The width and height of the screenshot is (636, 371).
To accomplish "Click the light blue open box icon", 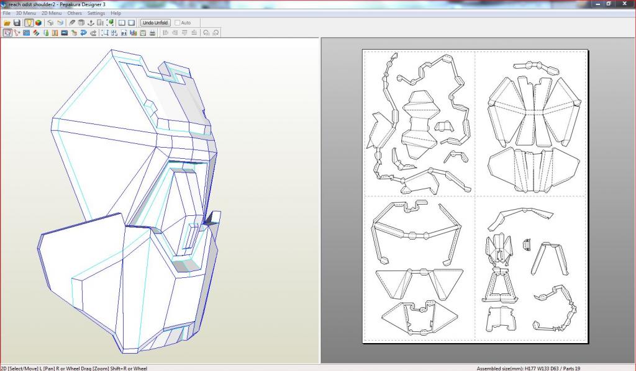I will click(x=60, y=23).
